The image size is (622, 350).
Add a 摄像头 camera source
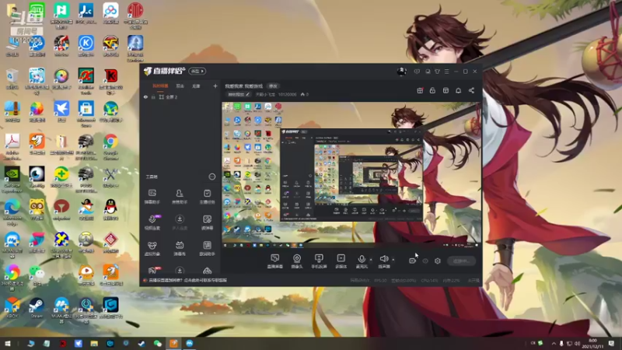click(297, 261)
